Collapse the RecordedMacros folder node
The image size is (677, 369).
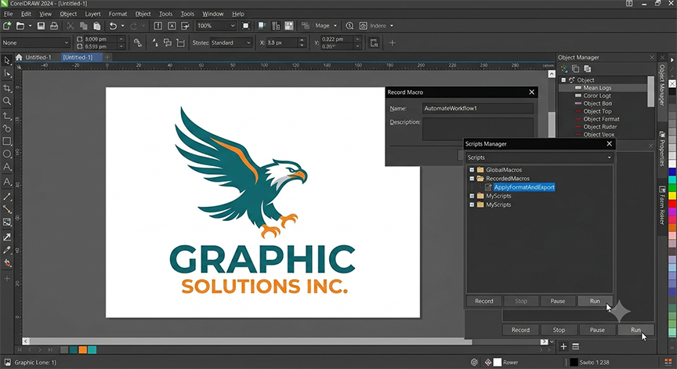(x=472, y=179)
